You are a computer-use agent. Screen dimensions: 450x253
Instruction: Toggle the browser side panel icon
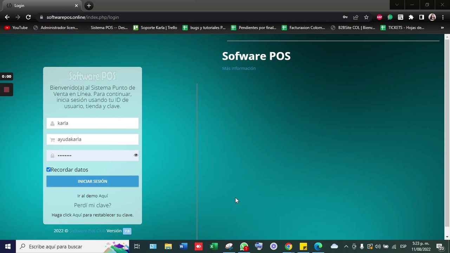[x=422, y=17]
